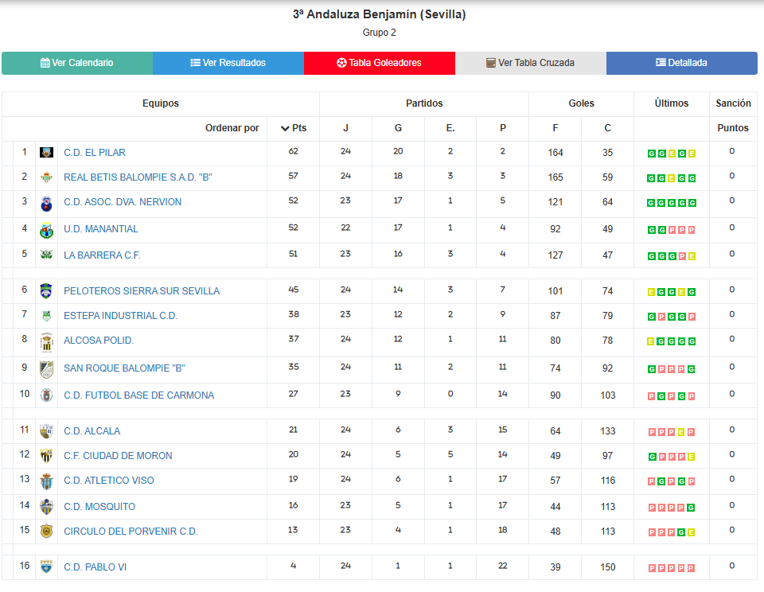Click the La Barrera C.F. crest

(x=46, y=255)
